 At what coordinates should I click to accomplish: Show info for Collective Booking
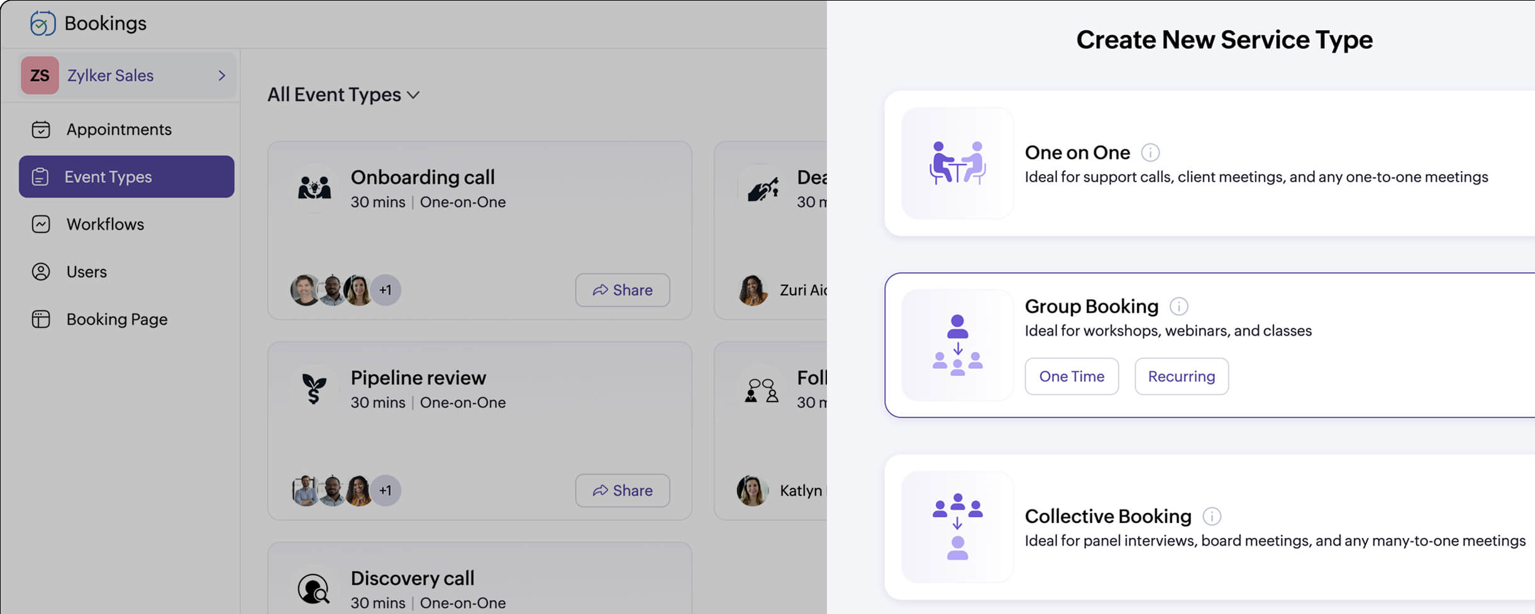coord(1212,516)
